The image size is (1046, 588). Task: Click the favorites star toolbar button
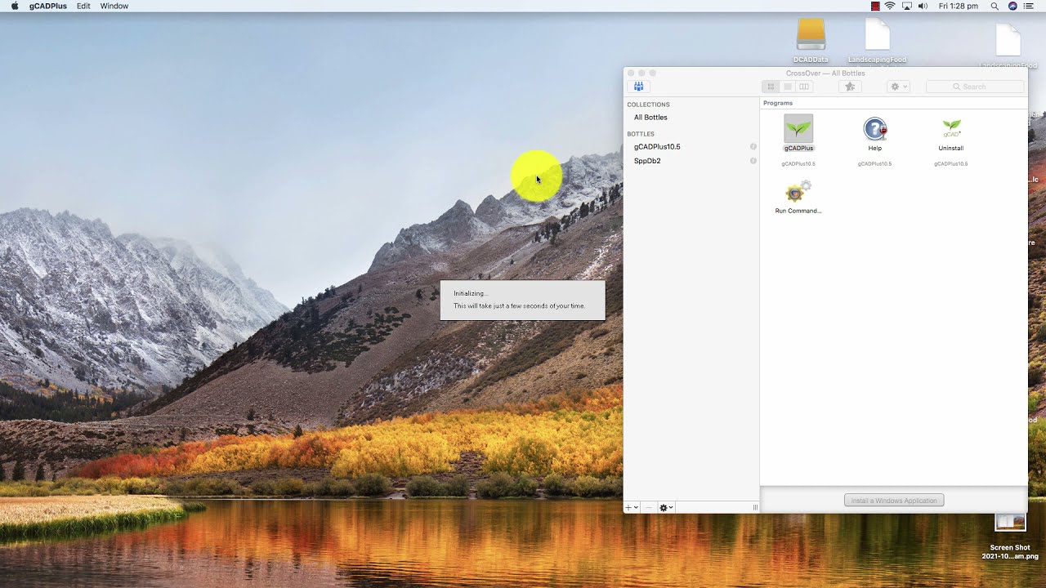(x=850, y=87)
